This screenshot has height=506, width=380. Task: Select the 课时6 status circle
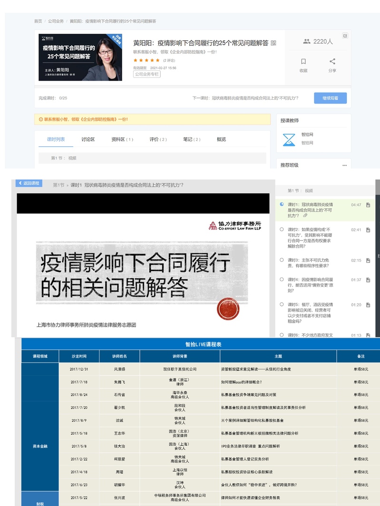pos(282,335)
